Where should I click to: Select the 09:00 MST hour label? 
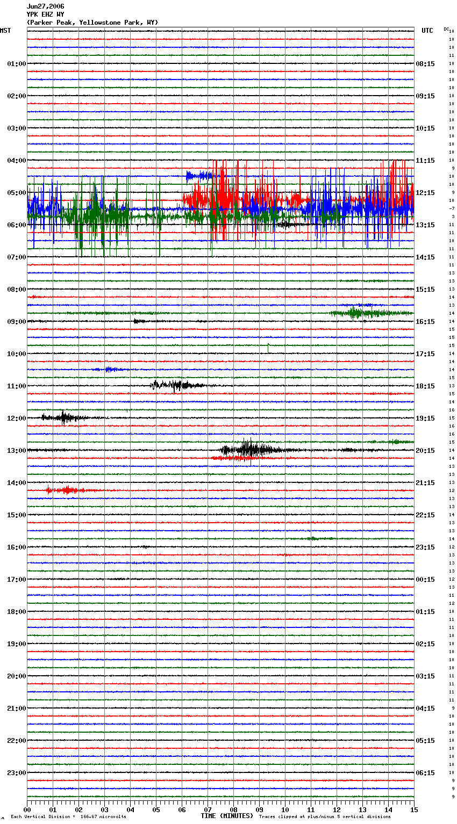tap(17, 322)
